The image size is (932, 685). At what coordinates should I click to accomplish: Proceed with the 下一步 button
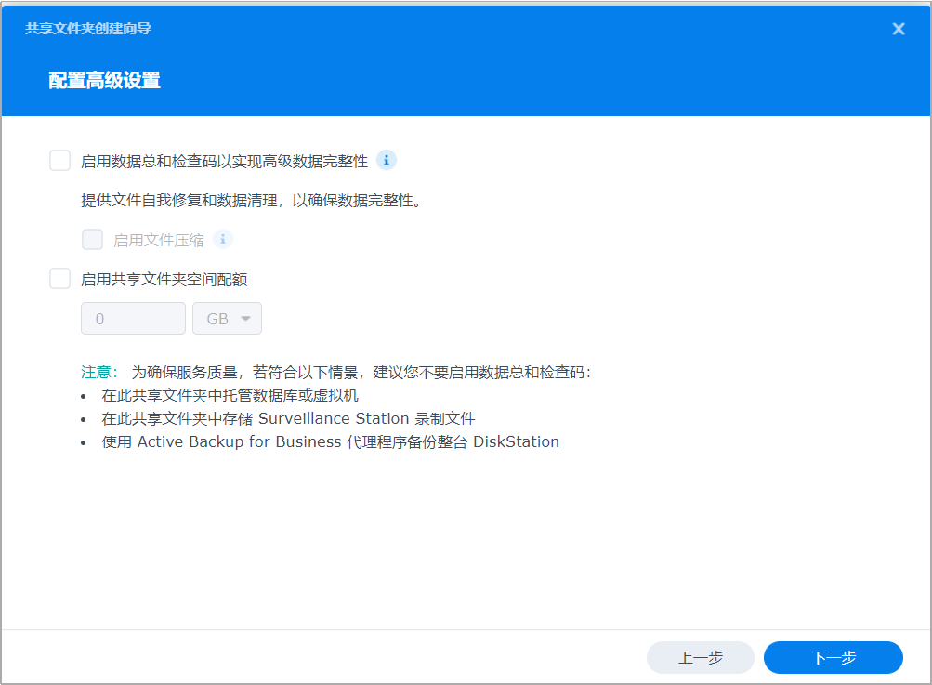(x=834, y=658)
